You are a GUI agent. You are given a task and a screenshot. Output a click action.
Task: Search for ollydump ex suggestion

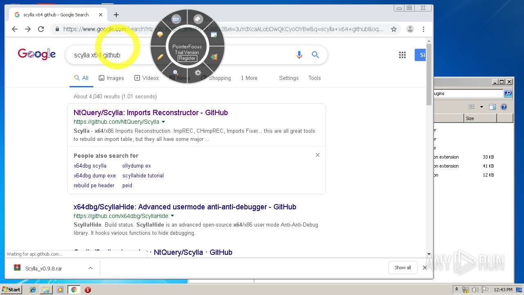[137, 166]
